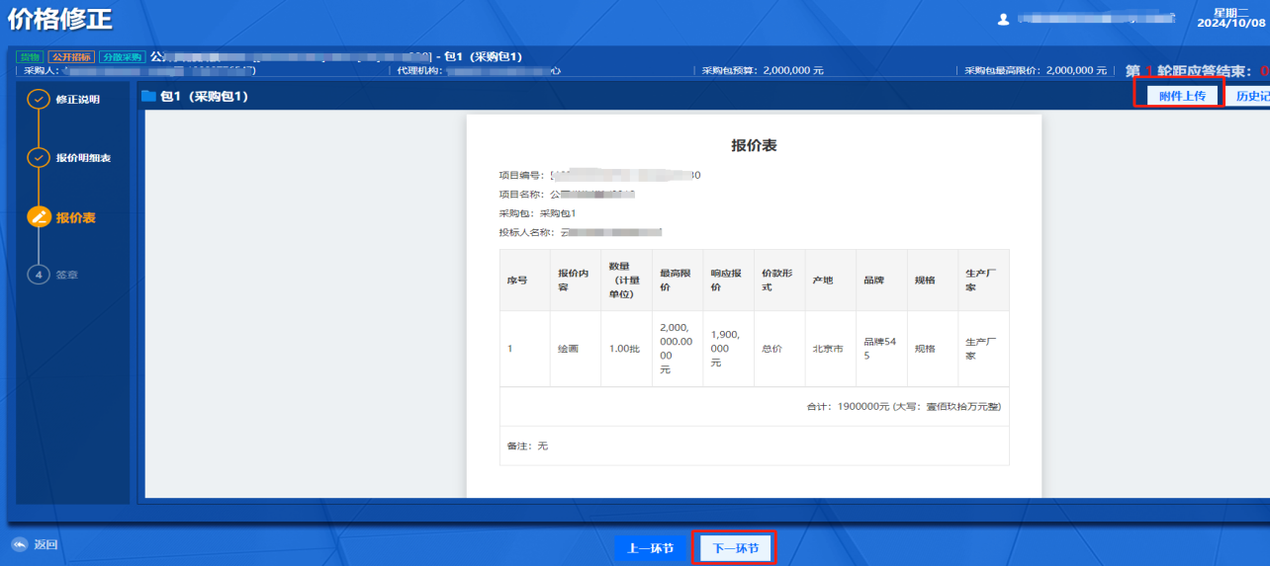1270x566 pixels.
Task: Click the 公开招标 tag
Action: click(70, 56)
